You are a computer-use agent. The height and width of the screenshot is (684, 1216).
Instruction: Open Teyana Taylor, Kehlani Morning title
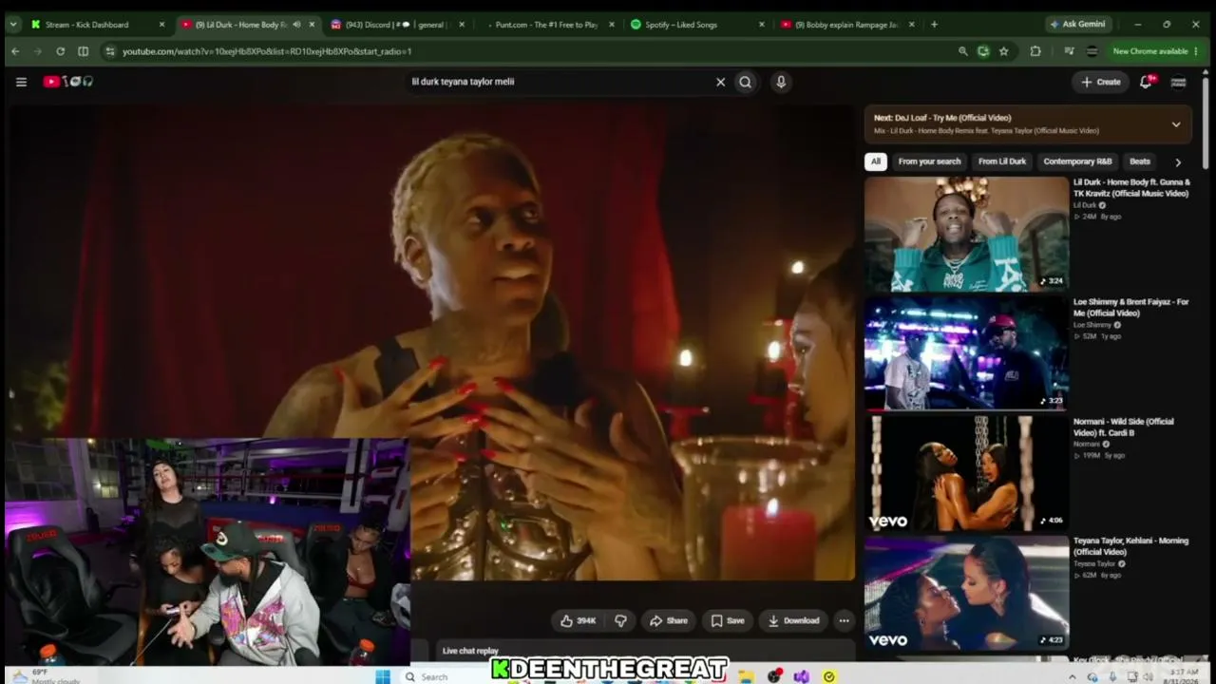pyautogui.click(x=1130, y=546)
